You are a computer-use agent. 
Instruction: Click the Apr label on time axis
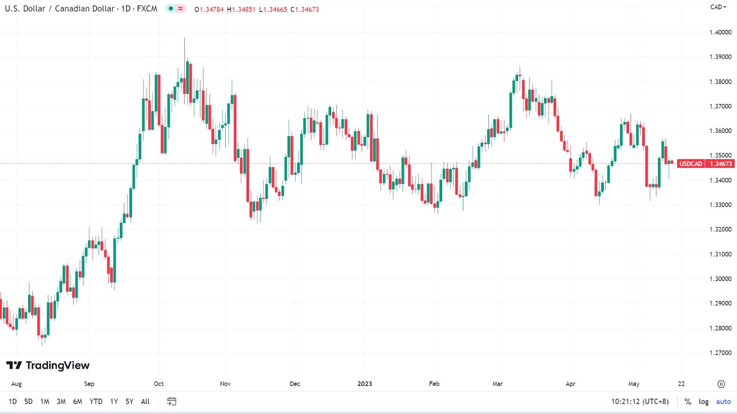pyautogui.click(x=571, y=384)
